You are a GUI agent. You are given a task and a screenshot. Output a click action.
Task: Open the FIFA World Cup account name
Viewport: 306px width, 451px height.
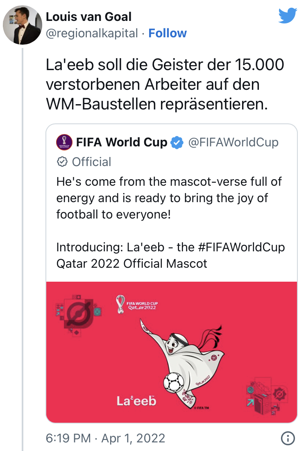[122, 143]
